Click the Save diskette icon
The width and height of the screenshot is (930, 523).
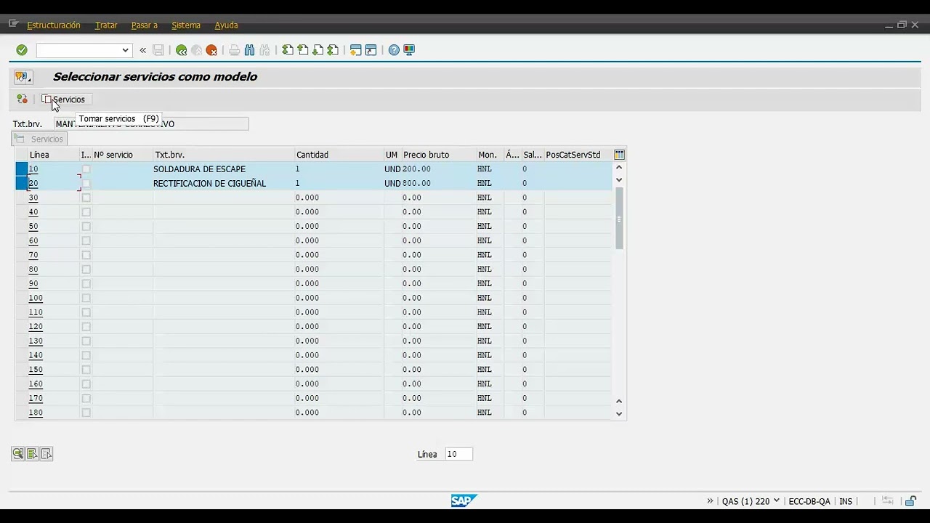[x=158, y=50]
